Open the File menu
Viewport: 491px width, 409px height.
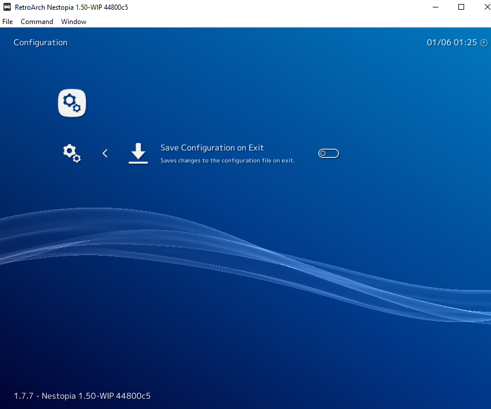pyautogui.click(x=7, y=22)
